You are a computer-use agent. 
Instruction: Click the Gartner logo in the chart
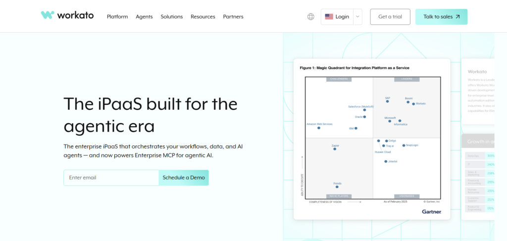click(x=431, y=211)
